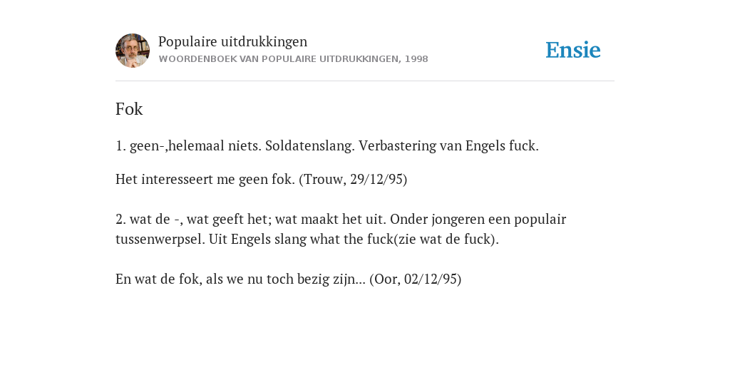730x365 pixels.
Task: Click the author avatar photo
Action: click(133, 51)
